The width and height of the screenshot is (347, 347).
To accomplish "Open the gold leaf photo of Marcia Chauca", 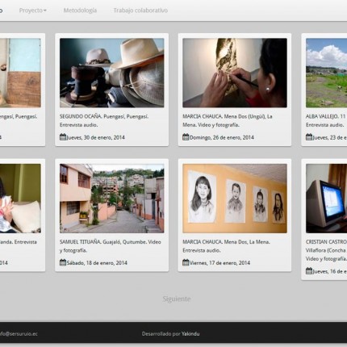I will click(x=235, y=73).
